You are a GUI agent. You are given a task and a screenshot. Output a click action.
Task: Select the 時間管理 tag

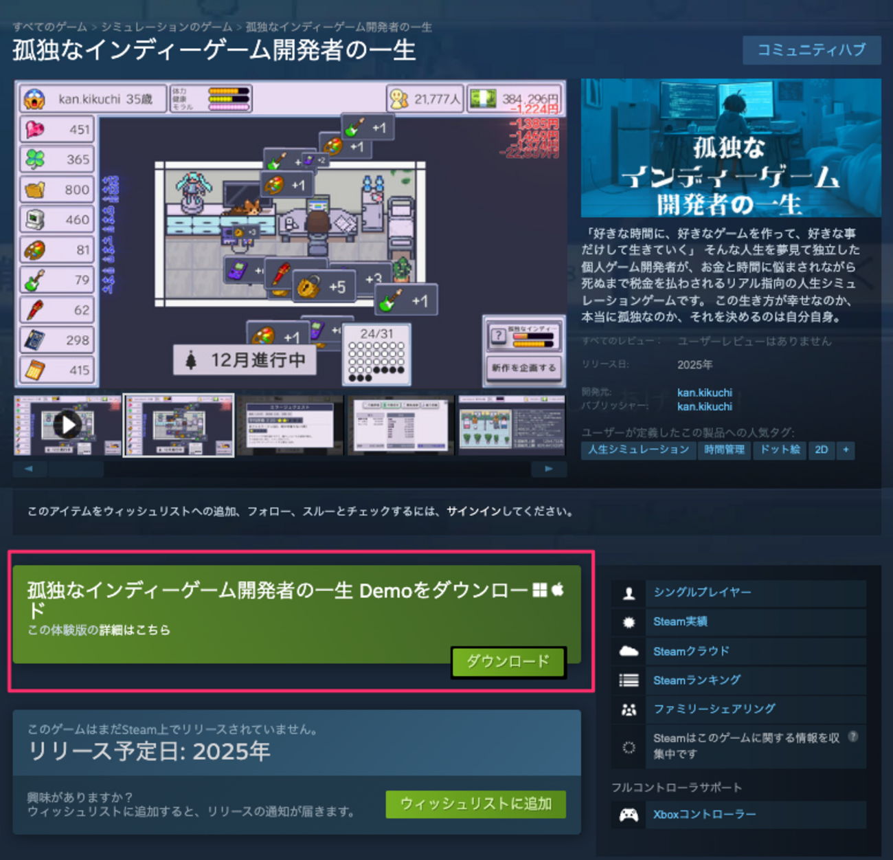724,450
